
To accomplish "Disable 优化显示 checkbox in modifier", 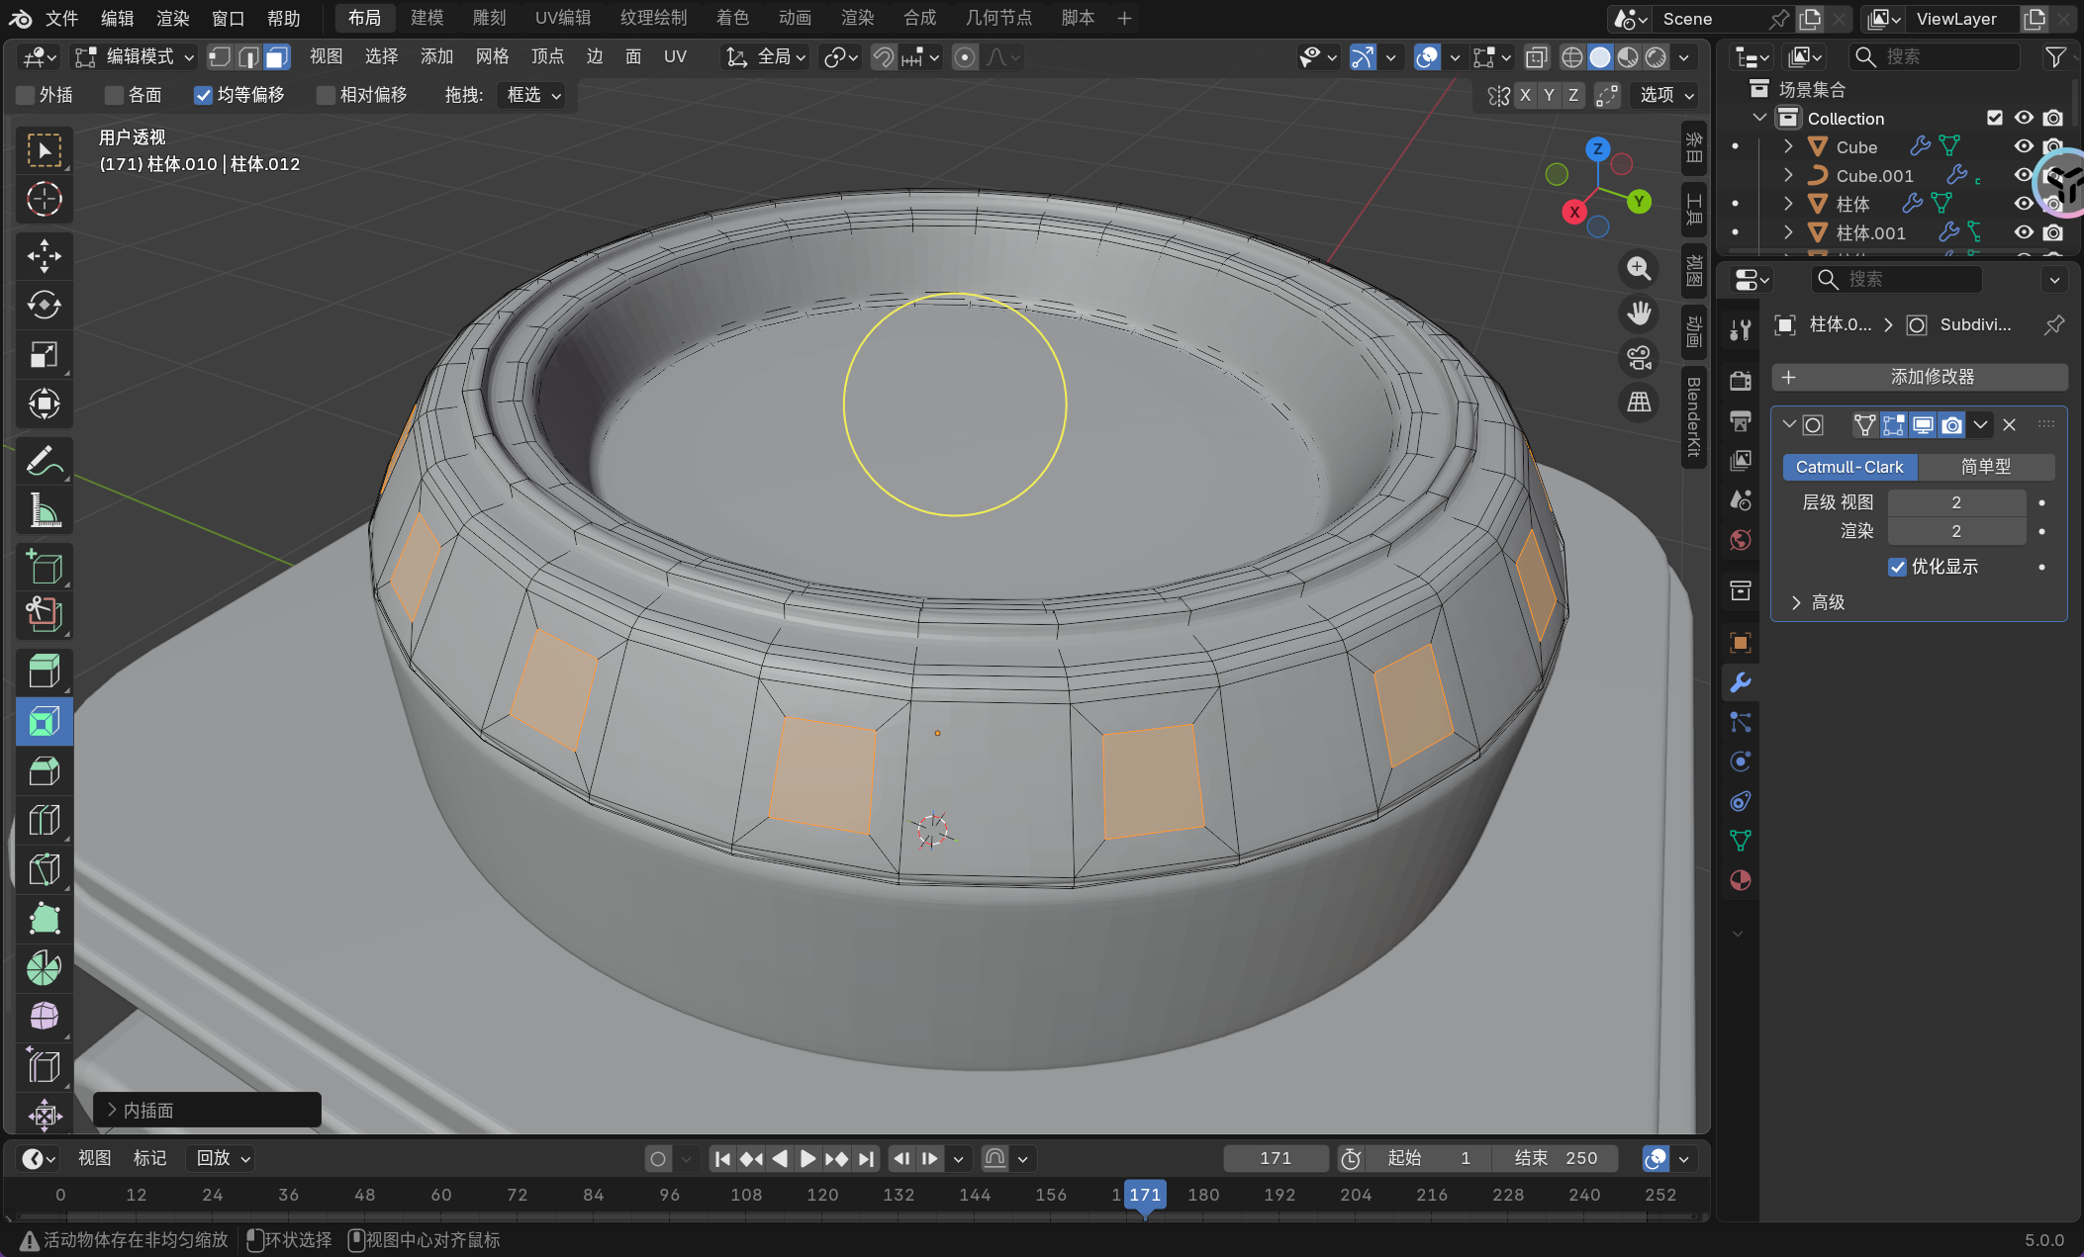I will pyautogui.click(x=1897, y=567).
